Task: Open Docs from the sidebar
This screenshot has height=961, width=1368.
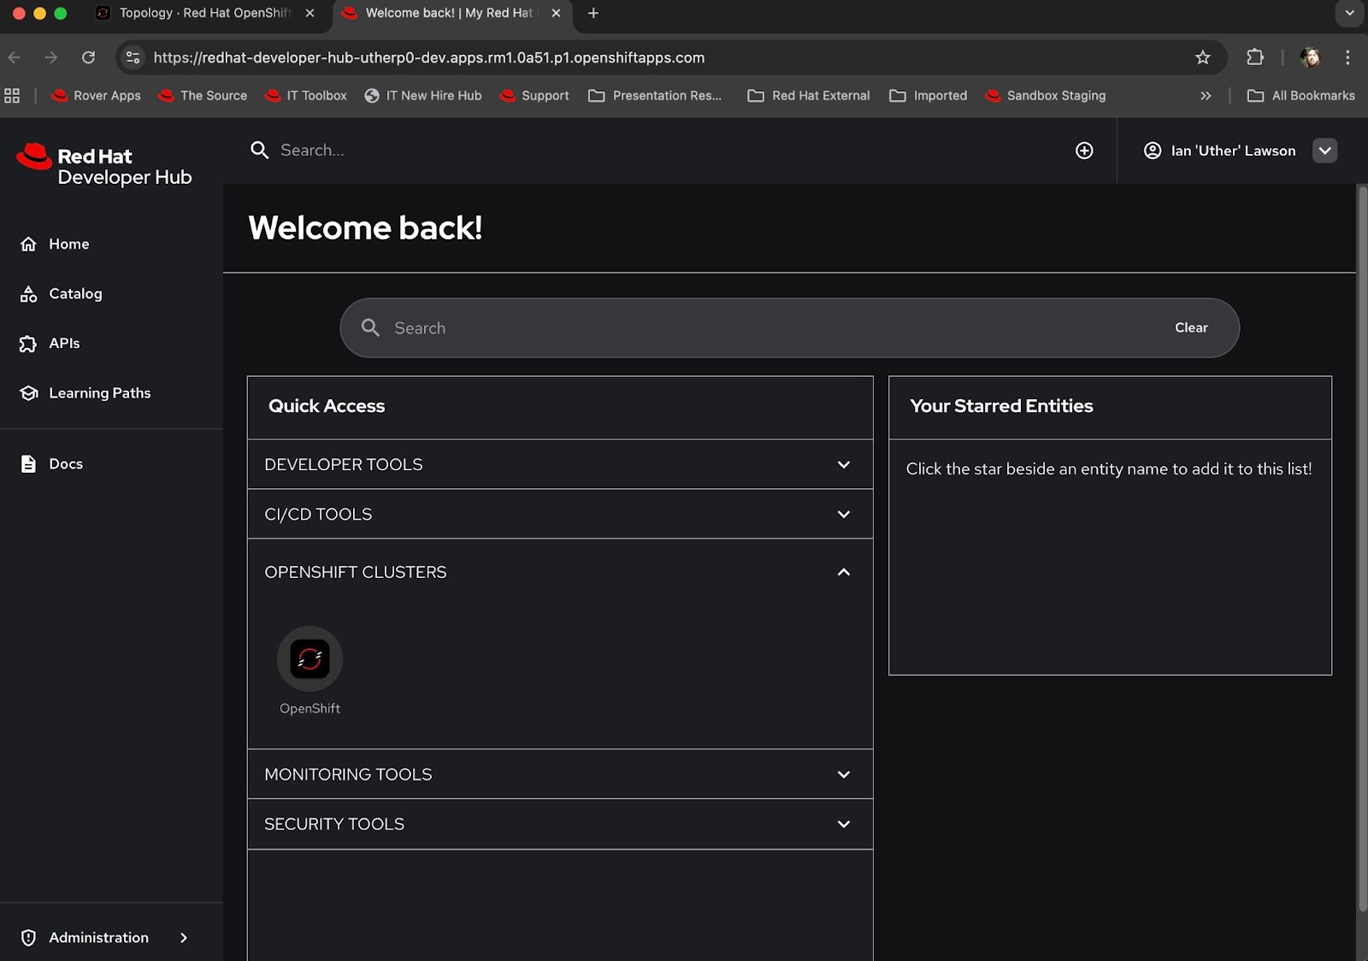Action: click(x=65, y=464)
